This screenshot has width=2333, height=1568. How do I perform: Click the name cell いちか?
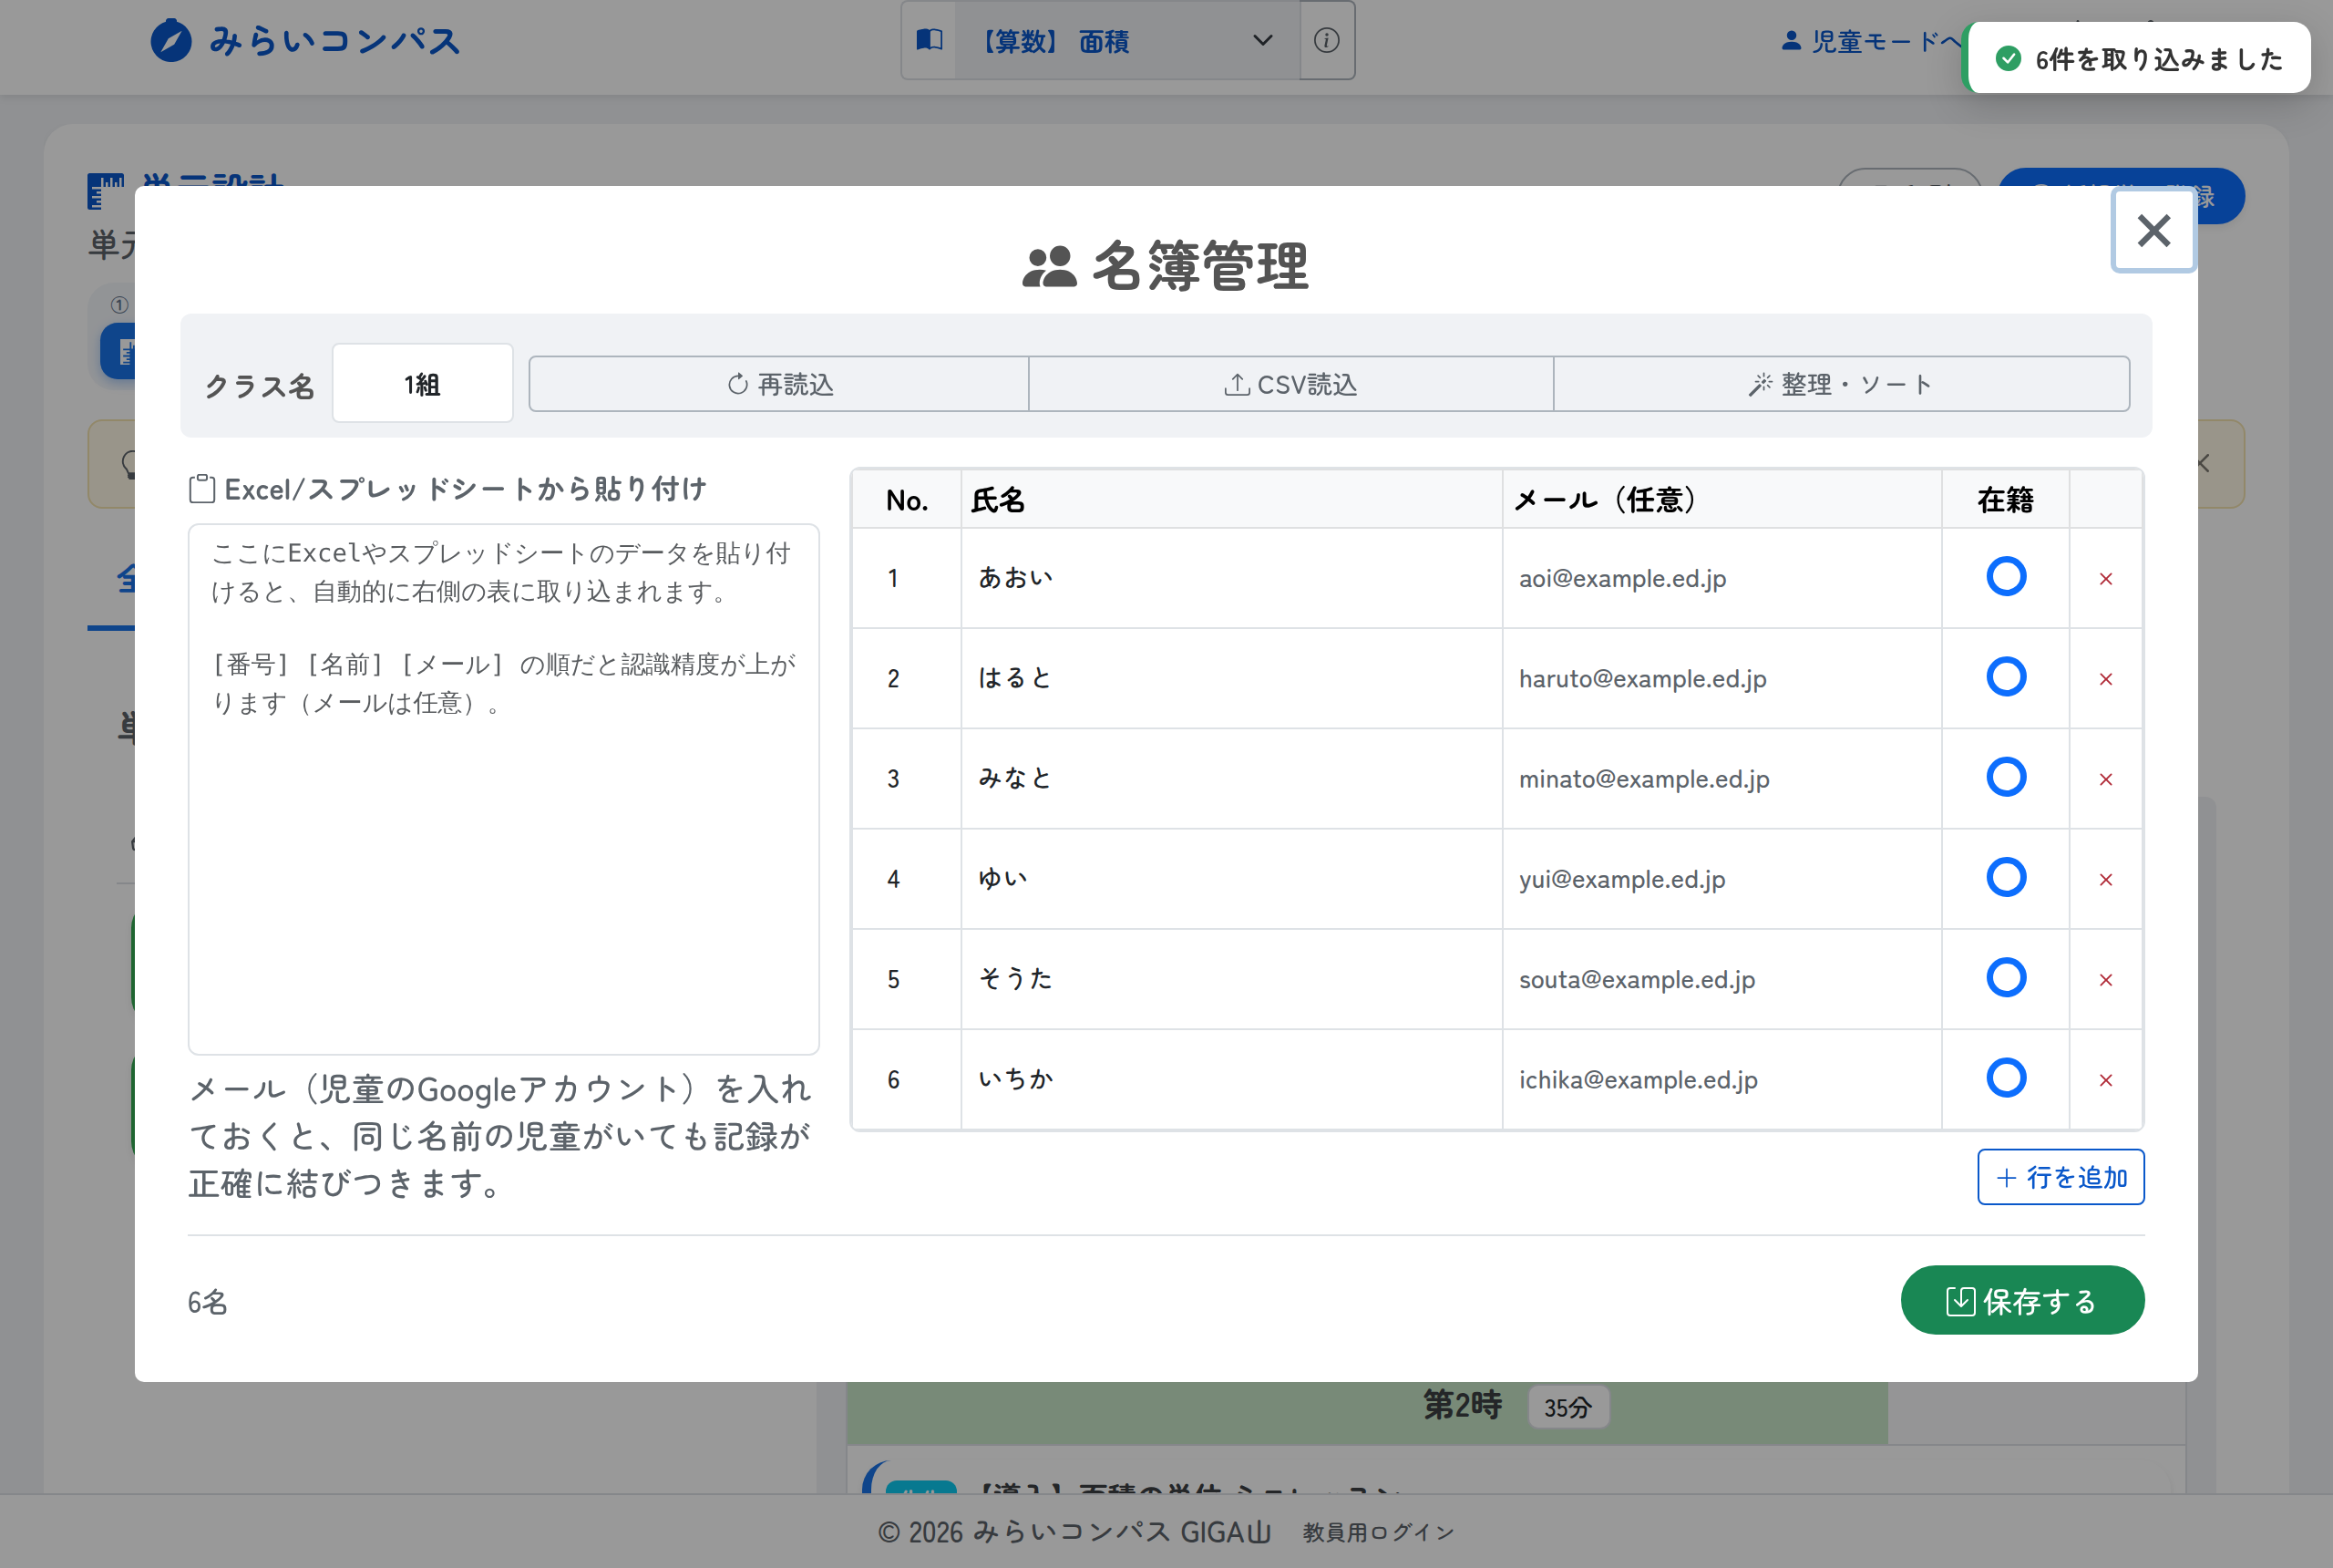(1231, 1079)
